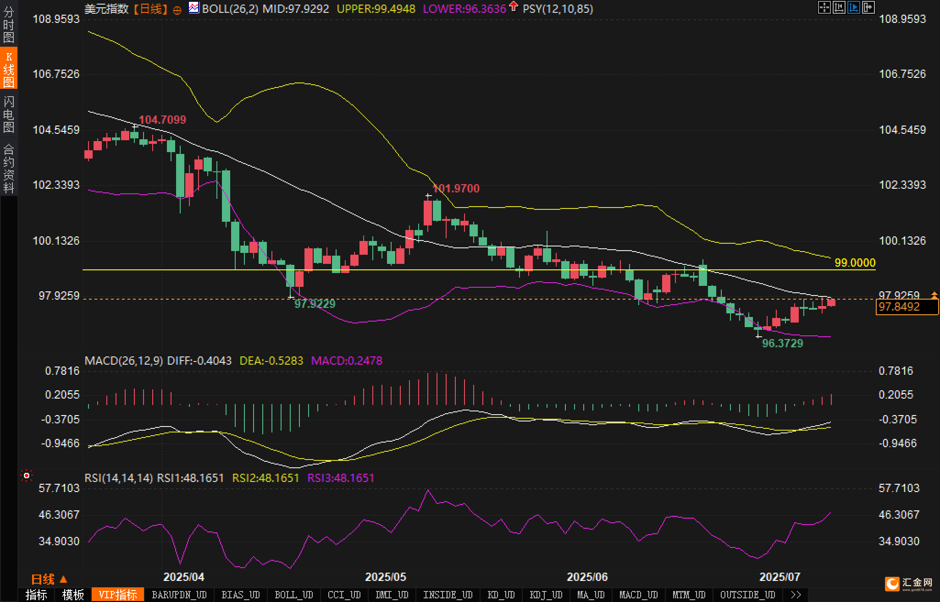The height and width of the screenshot is (602, 940).
Task: Select the 闪电图 sidebar view
Action: [x=9, y=114]
